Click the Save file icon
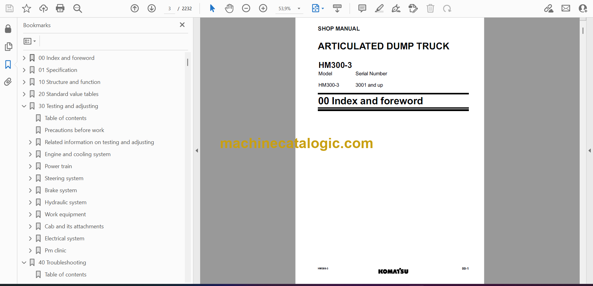593x286 pixels. click(x=10, y=8)
